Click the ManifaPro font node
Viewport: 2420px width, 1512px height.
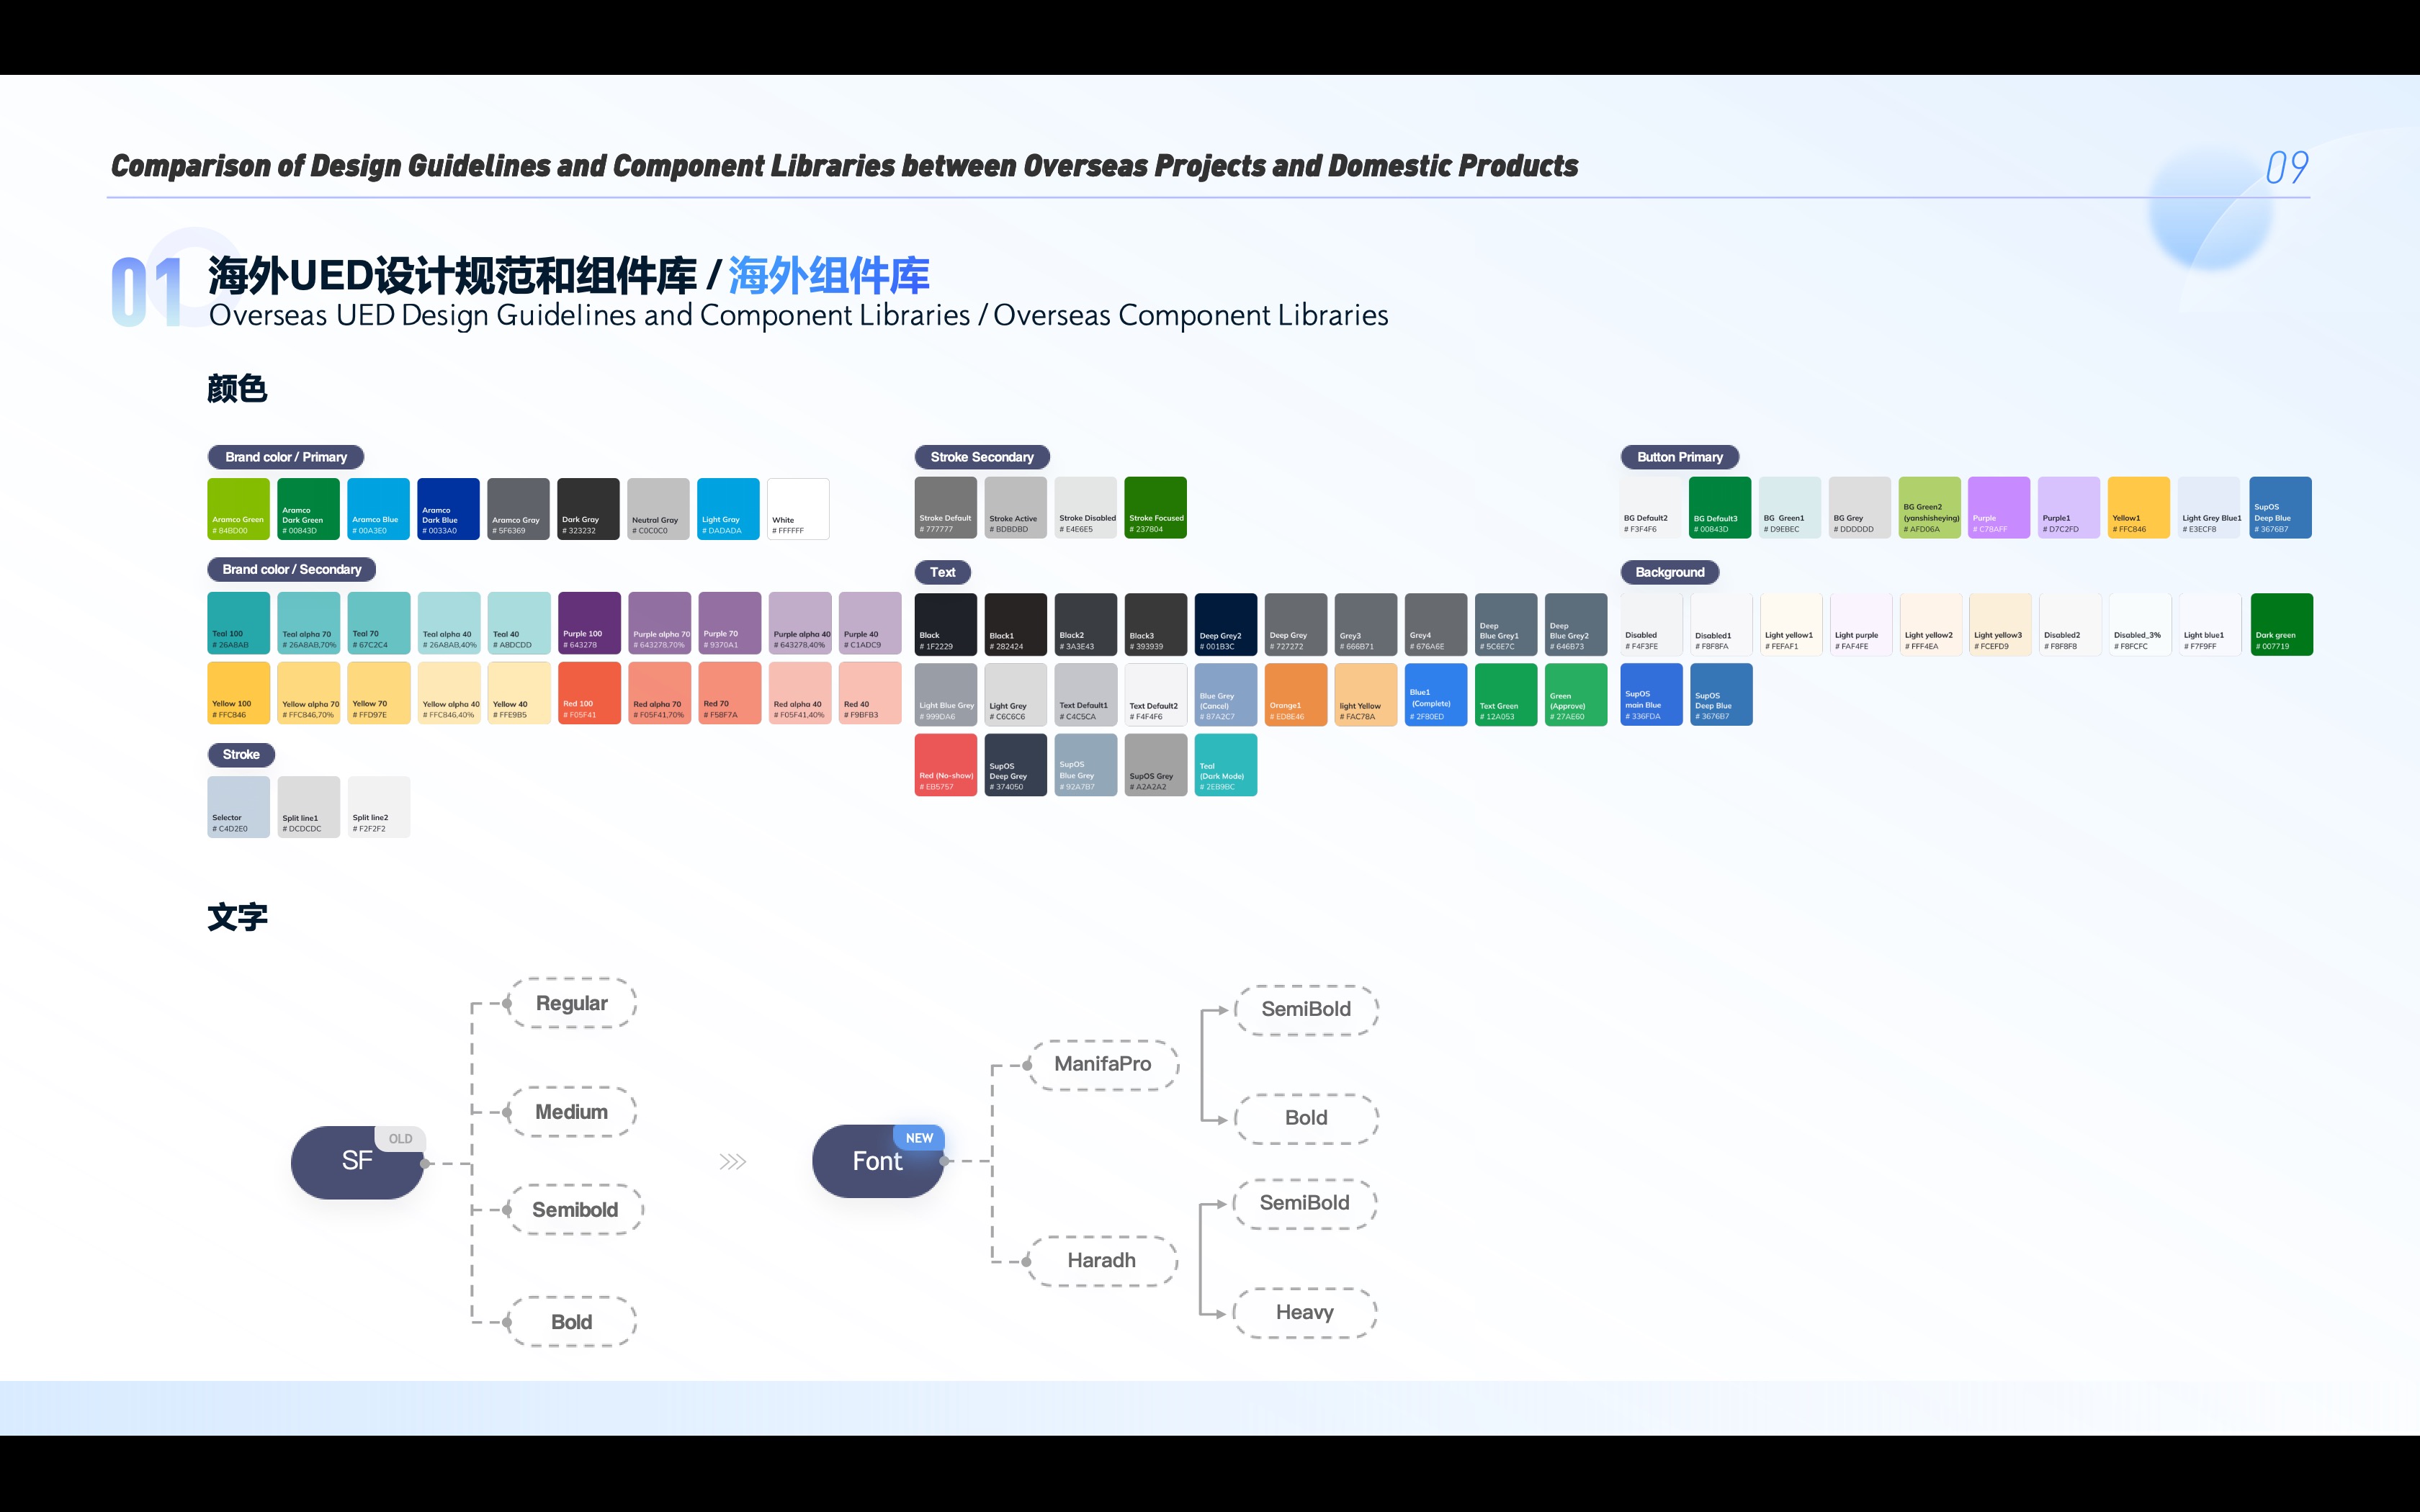(x=1103, y=1064)
